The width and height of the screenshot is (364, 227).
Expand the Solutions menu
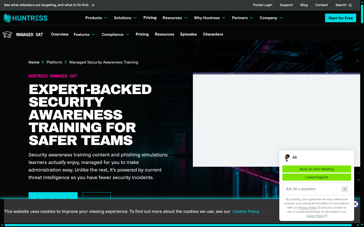[125, 18]
